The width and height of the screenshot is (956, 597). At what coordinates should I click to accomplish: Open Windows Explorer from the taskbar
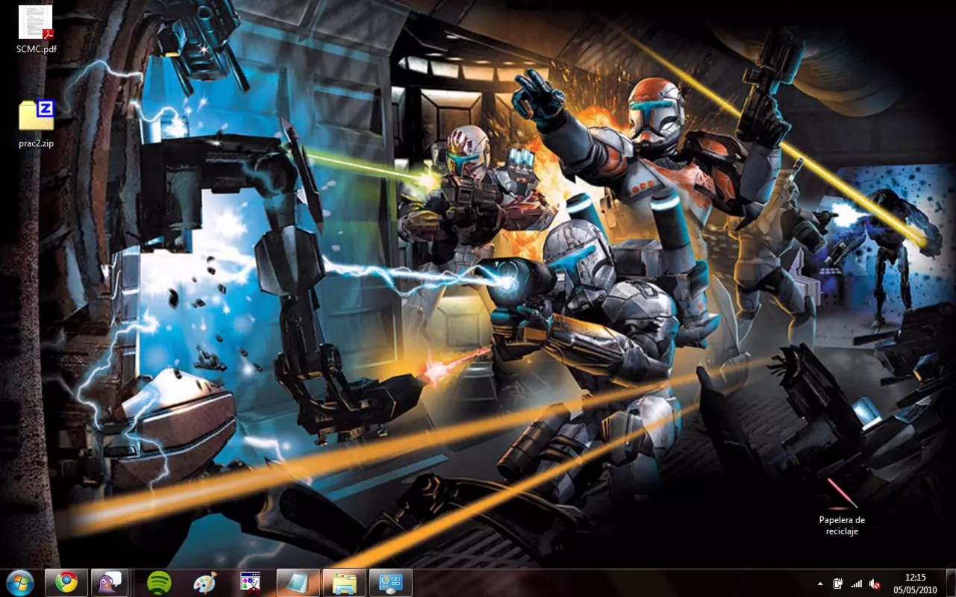point(344,582)
